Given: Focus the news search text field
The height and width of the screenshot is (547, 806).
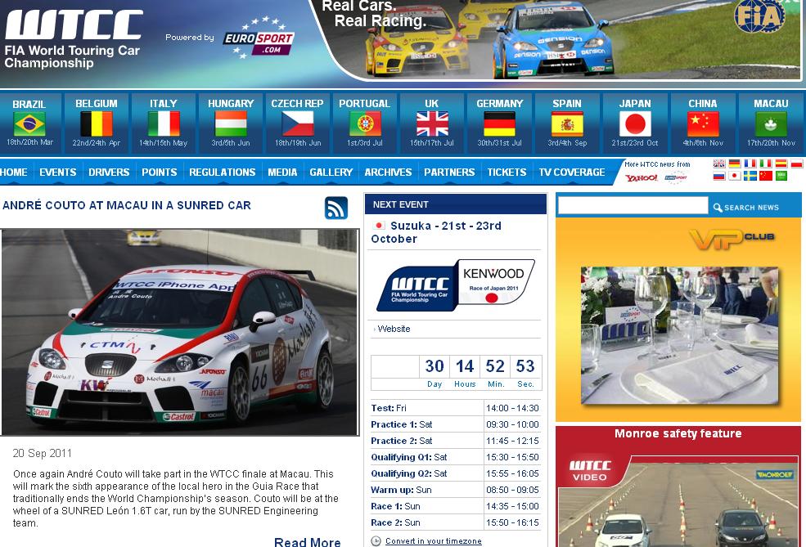Looking at the screenshot, I should 633,206.
